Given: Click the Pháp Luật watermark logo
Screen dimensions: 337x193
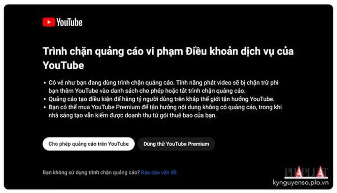Looking at the screenshot, I should (306, 172).
